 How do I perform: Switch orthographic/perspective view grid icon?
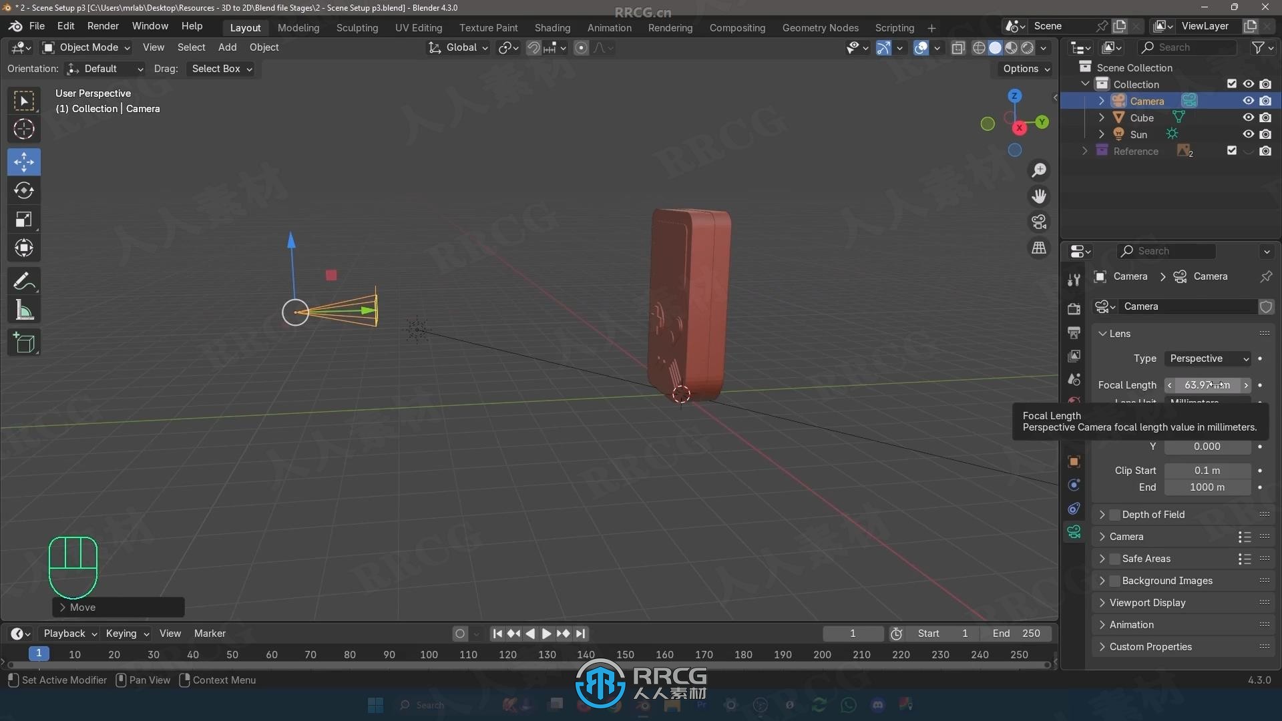pyautogui.click(x=1039, y=248)
